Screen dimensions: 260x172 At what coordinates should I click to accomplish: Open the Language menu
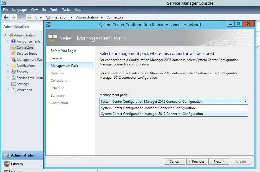coord(19,10)
